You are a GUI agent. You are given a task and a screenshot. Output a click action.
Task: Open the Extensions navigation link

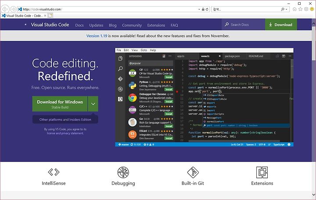coord(156,25)
